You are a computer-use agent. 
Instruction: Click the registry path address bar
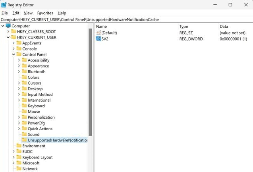[x=126, y=19]
